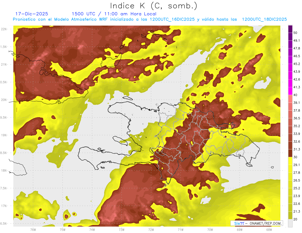
Task: Click color bar value "43.9"
Action: tap(296, 72)
